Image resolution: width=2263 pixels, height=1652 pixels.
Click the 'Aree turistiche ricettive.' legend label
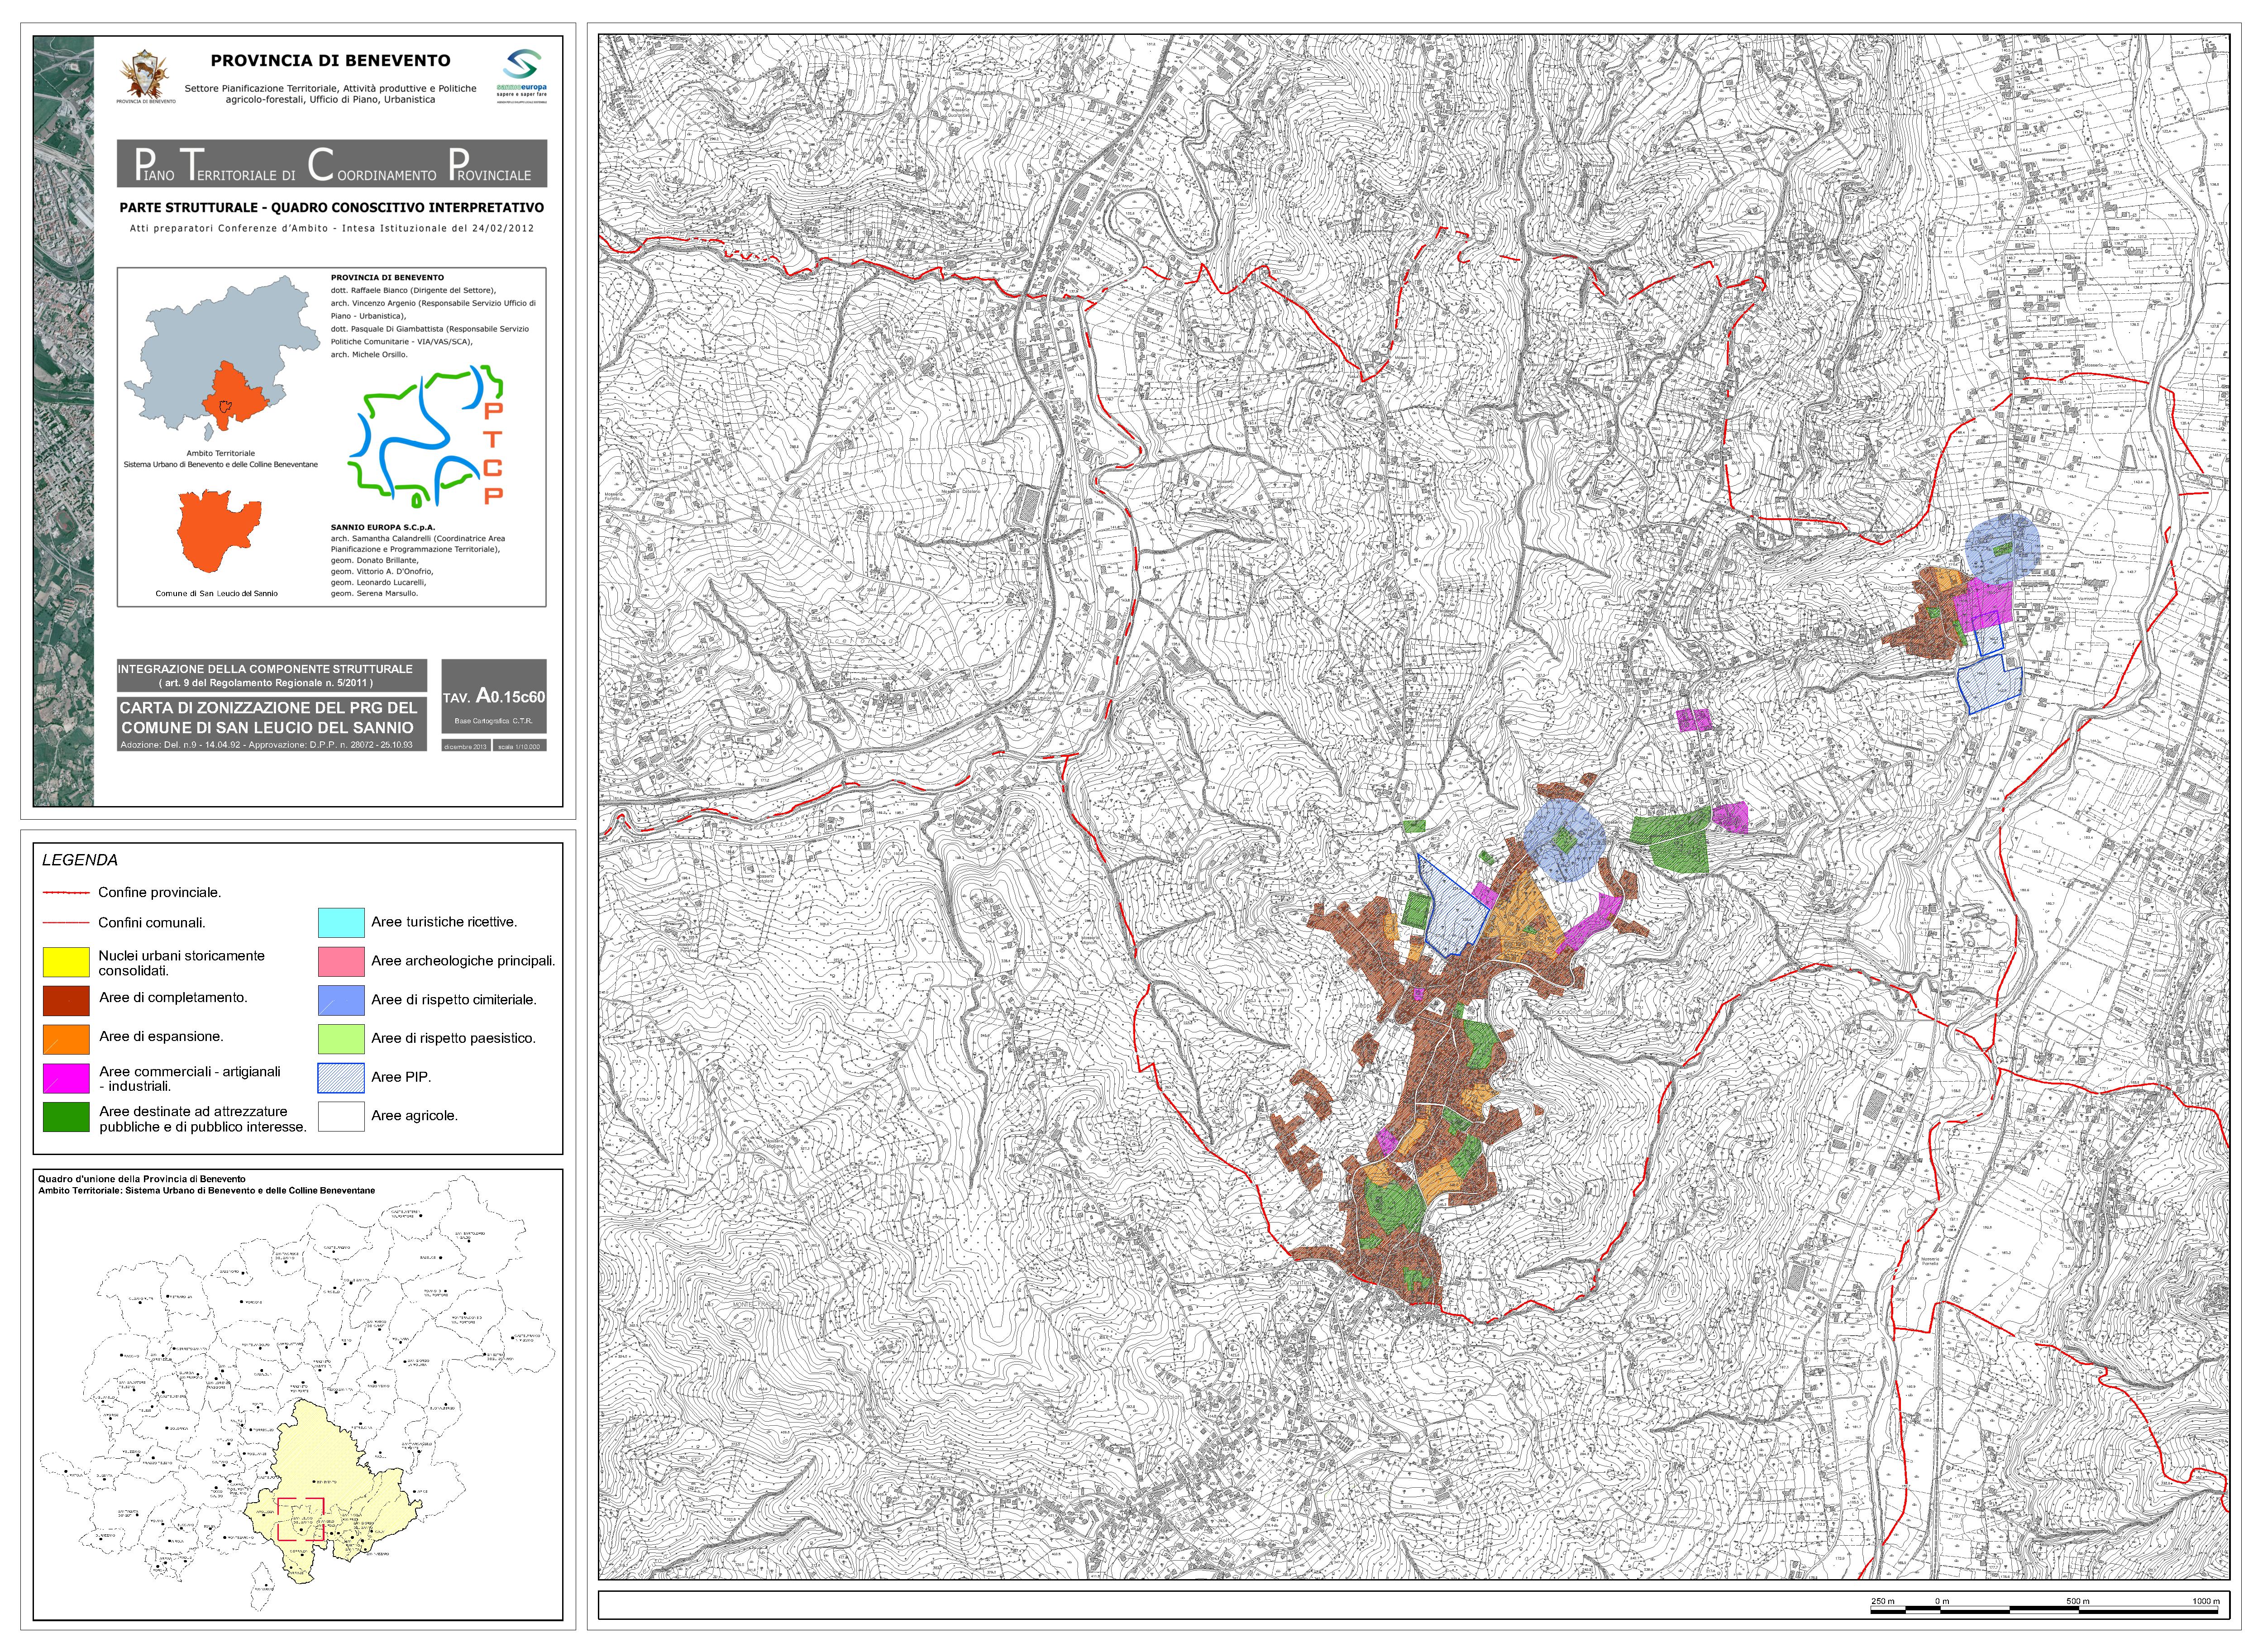(x=444, y=923)
